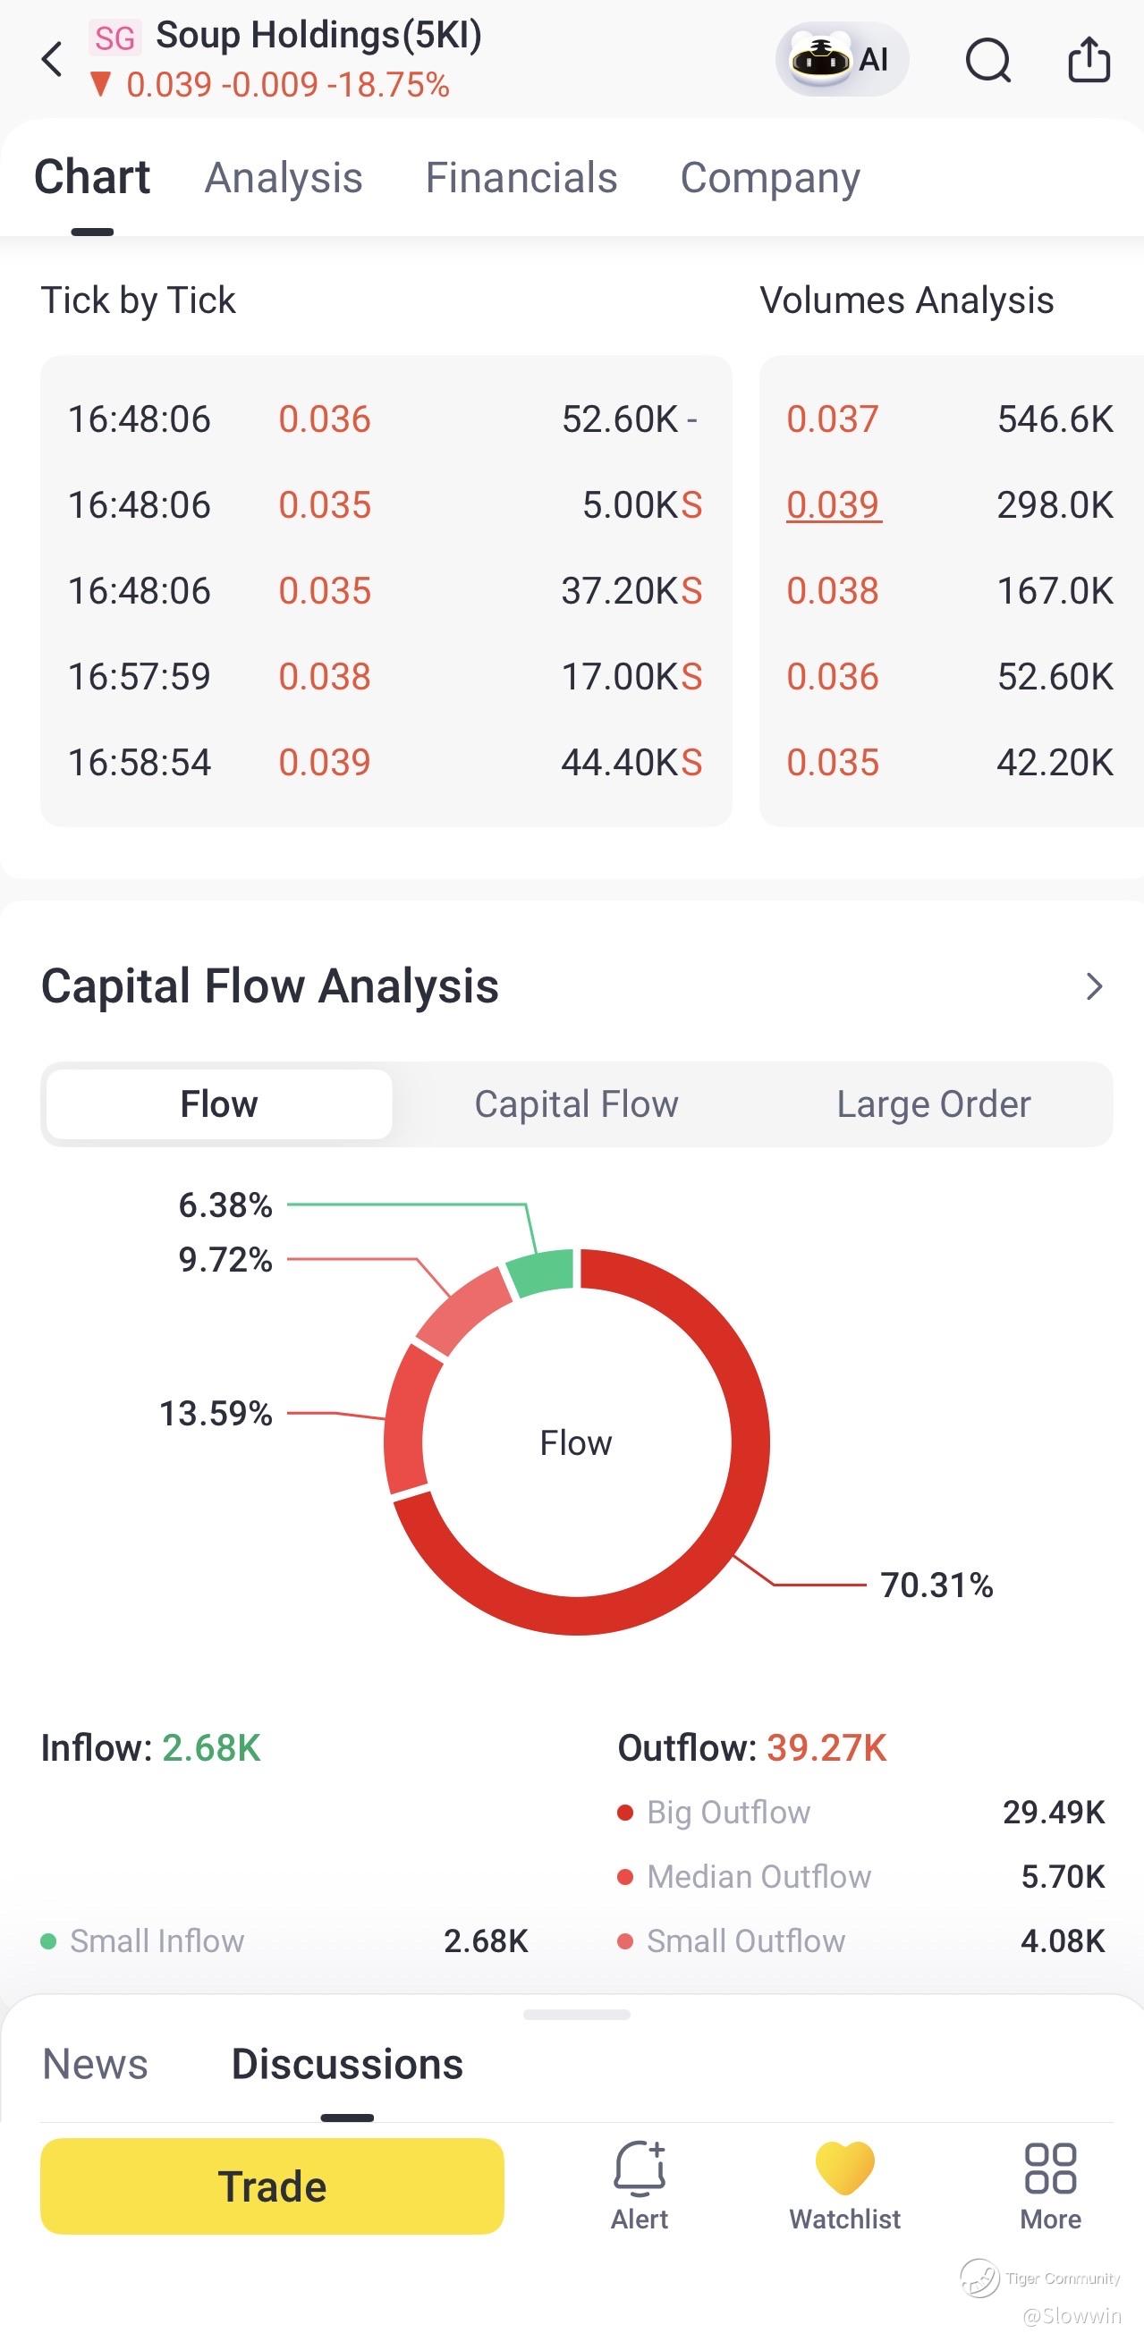Screen dimensions: 1144x2342
Task: Tap the yellow Trade button
Action: [x=272, y=2186]
